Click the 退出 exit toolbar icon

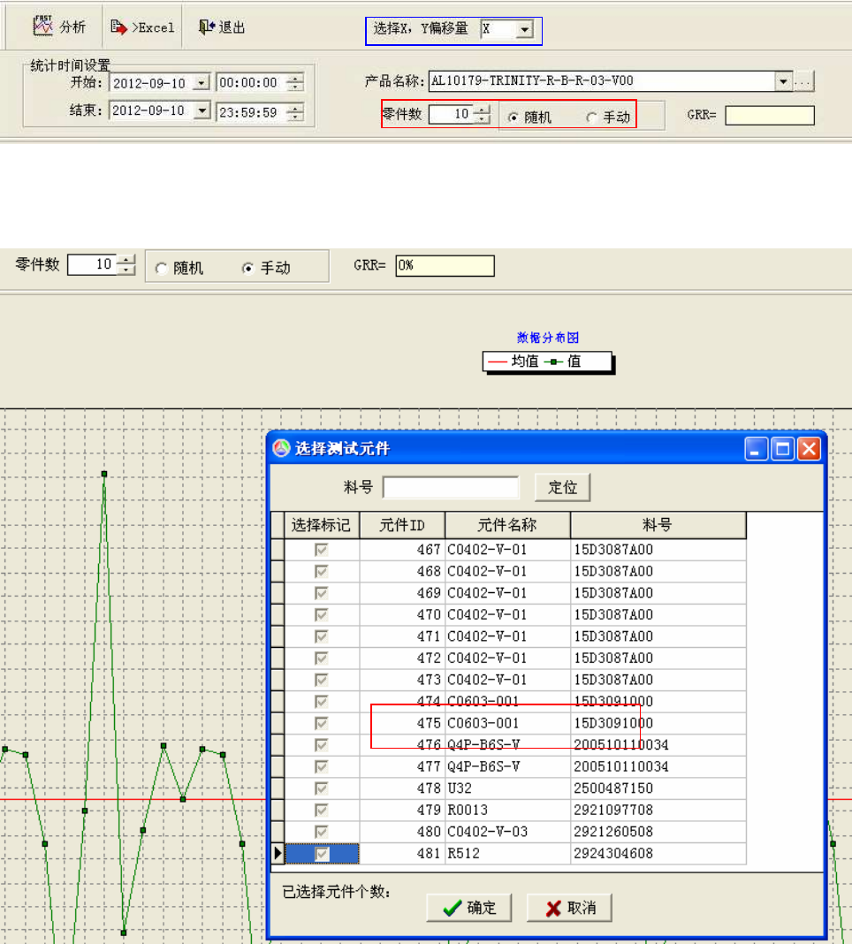207,27
